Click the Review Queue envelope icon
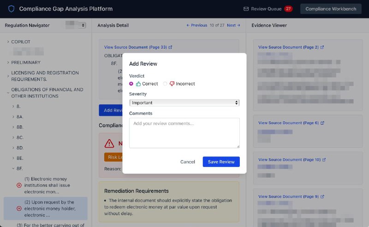369x227 pixels. click(246, 9)
